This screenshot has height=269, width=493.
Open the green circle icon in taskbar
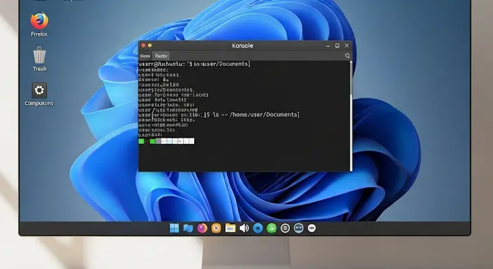[x=272, y=228]
